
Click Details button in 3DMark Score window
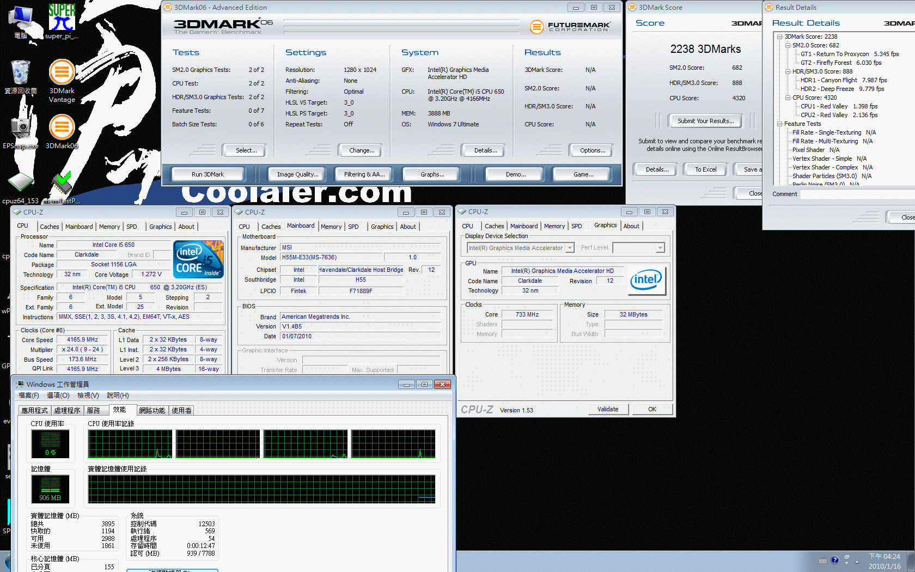point(657,169)
